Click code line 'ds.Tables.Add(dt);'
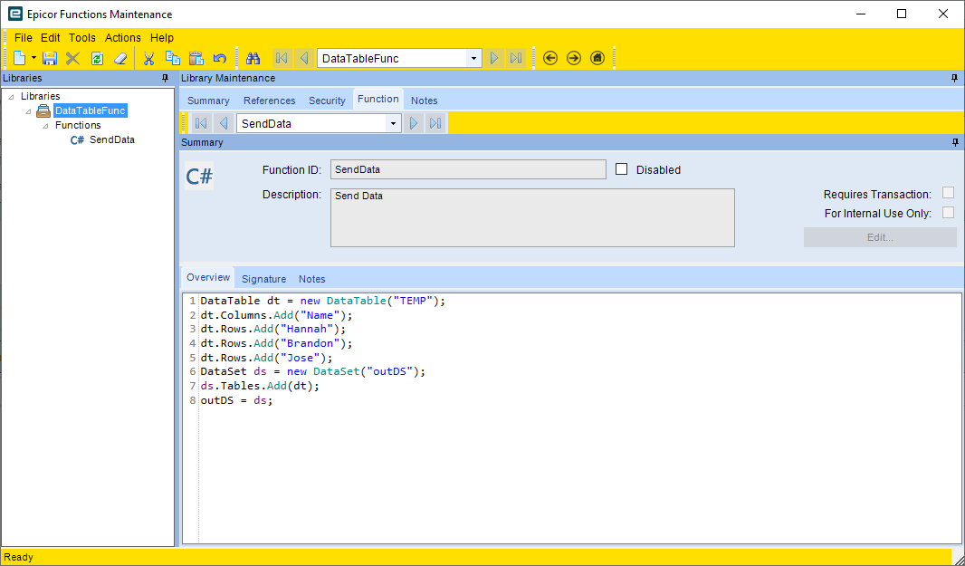The image size is (965, 566). [260, 386]
